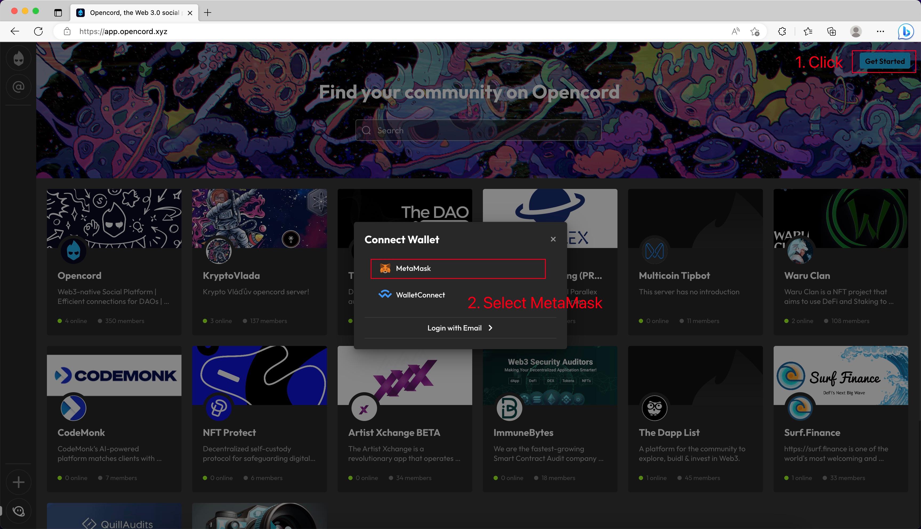Screen dimensions: 921x529
Task: Click the KryptoVlada astronaut avatar
Action: [218, 251]
